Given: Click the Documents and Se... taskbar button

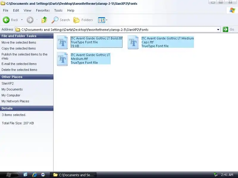Looking at the screenshot, I should [x=73, y=175].
